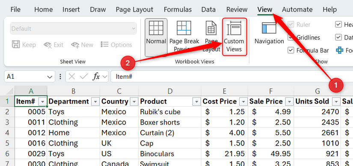Open Product column filter dropdown
353x166 pixels.
pos(196,102)
